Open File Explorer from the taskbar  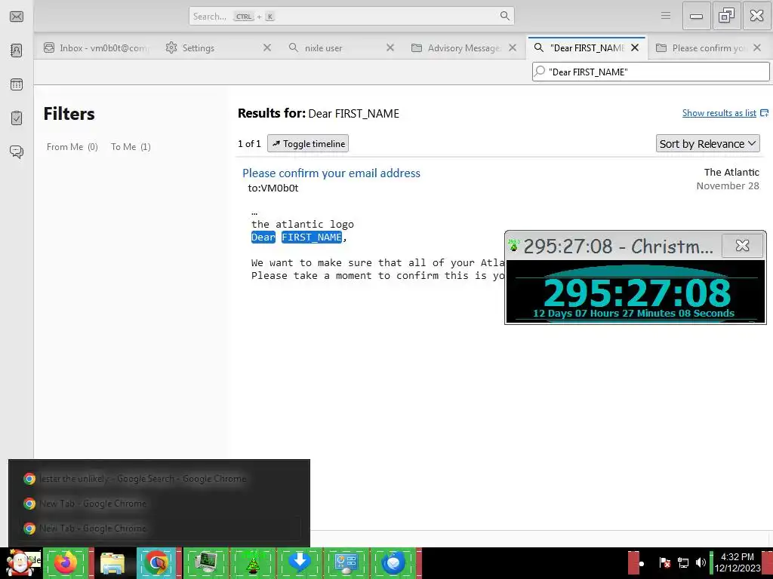coord(112,563)
